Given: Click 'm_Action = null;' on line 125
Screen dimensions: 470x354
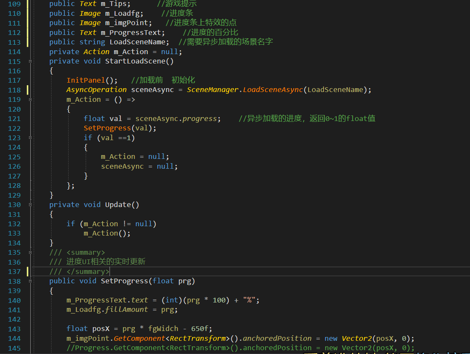Looking at the screenshot, I should click(135, 156).
